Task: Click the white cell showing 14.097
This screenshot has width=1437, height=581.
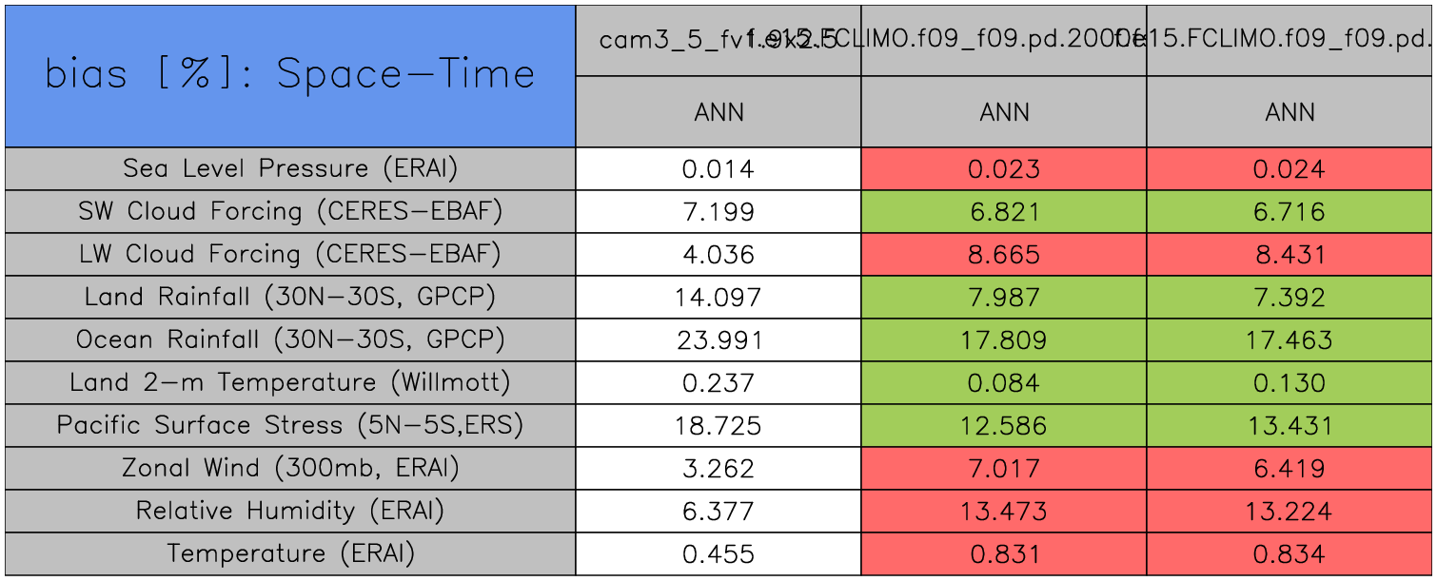Action: (718, 298)
